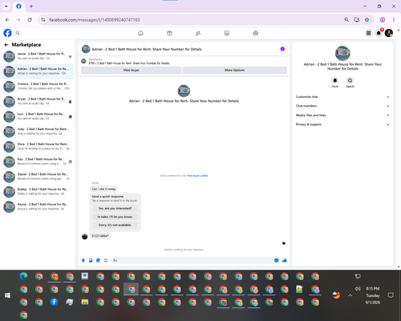Record a voice clip with the microphone icon
The height and width of the screenshot is (321, 401).
click(x=83, y=260)
